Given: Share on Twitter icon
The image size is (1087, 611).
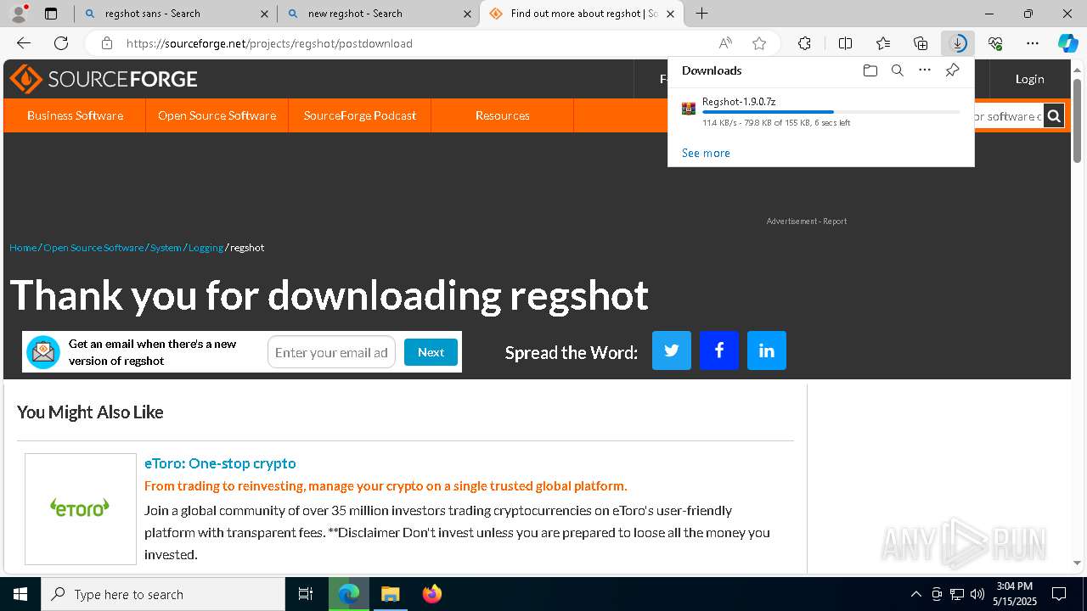Looking at the screenshot, I should pos(672,350).
